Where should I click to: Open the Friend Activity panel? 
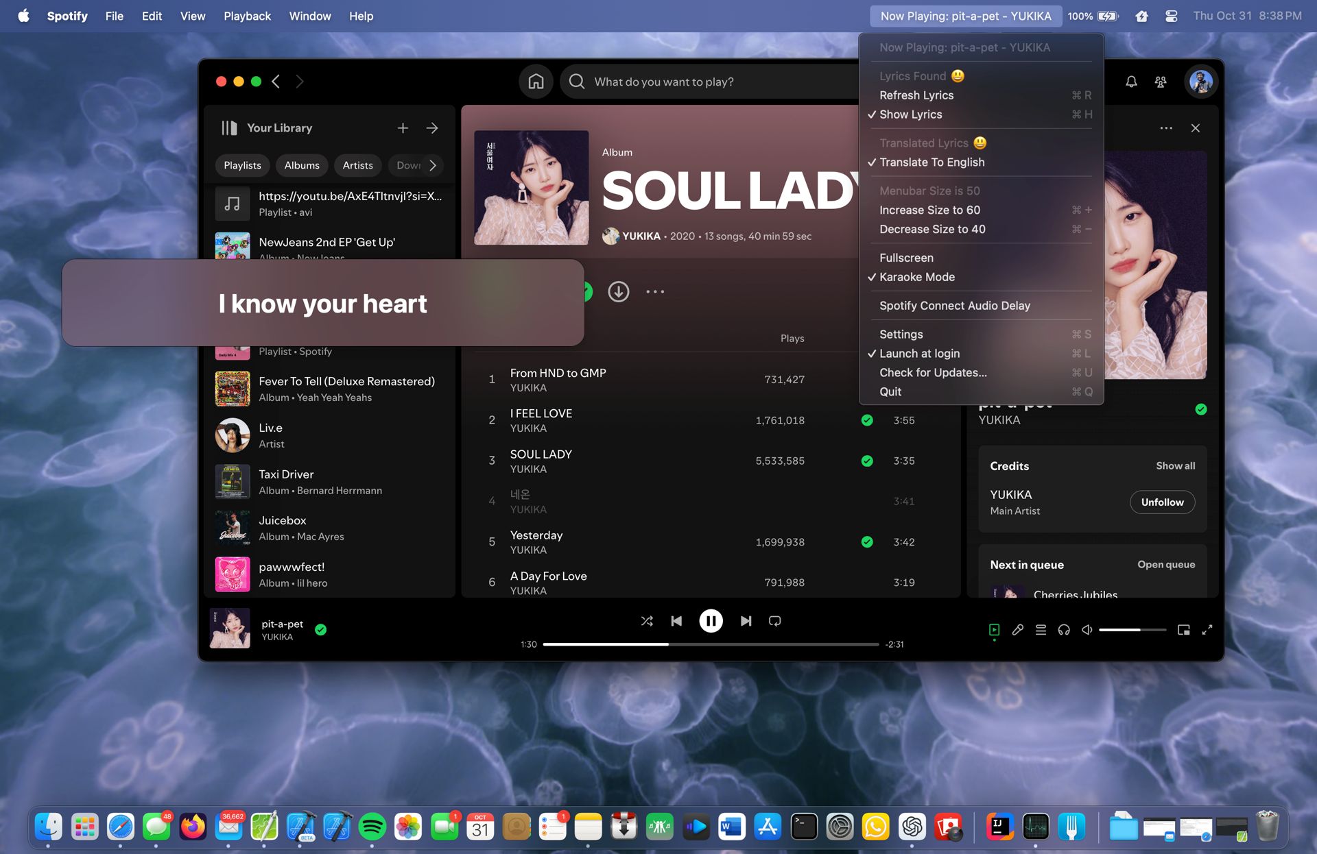point(1159,81)
